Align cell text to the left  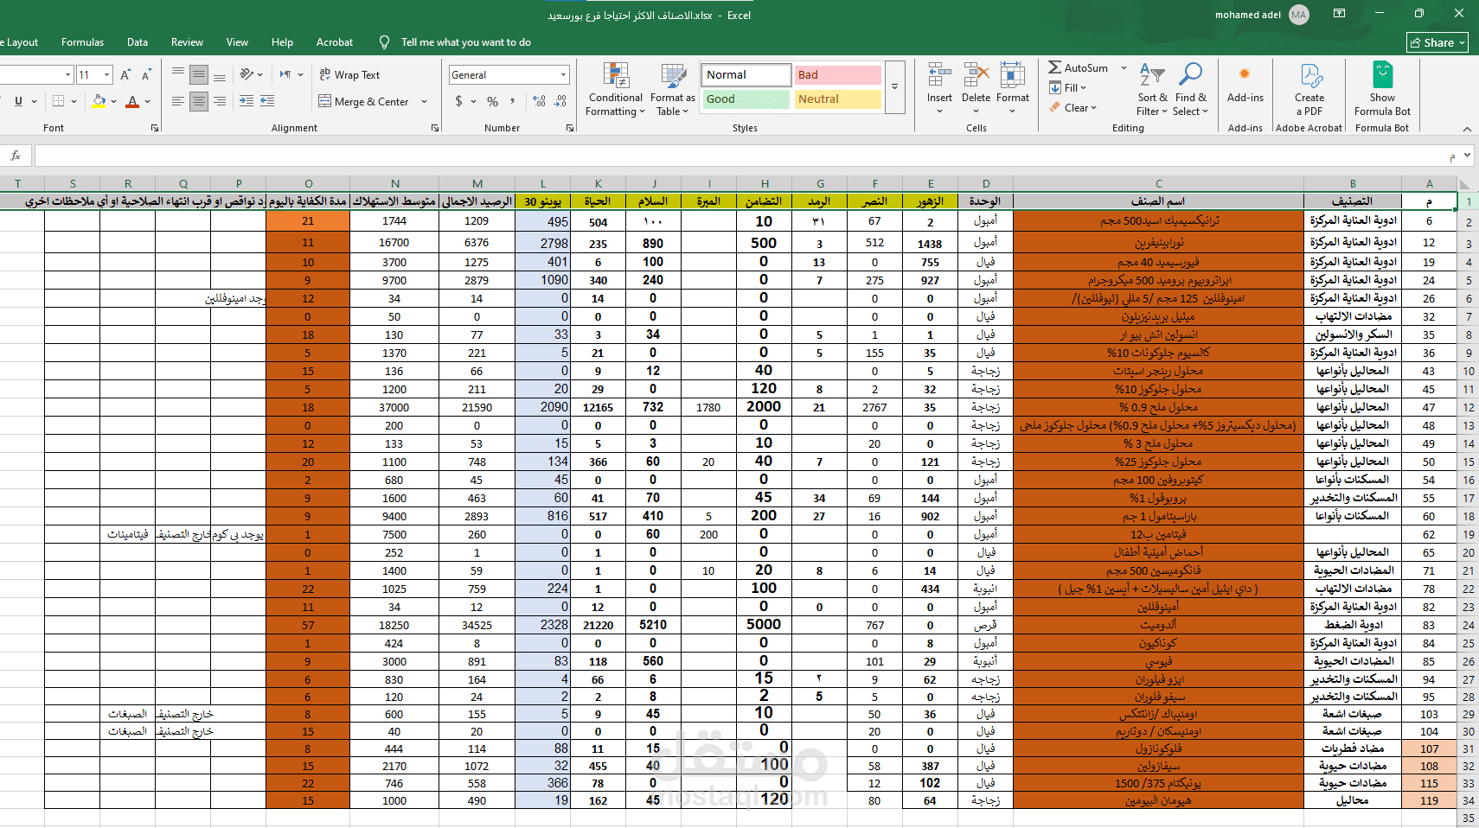[x=177, y=101]
